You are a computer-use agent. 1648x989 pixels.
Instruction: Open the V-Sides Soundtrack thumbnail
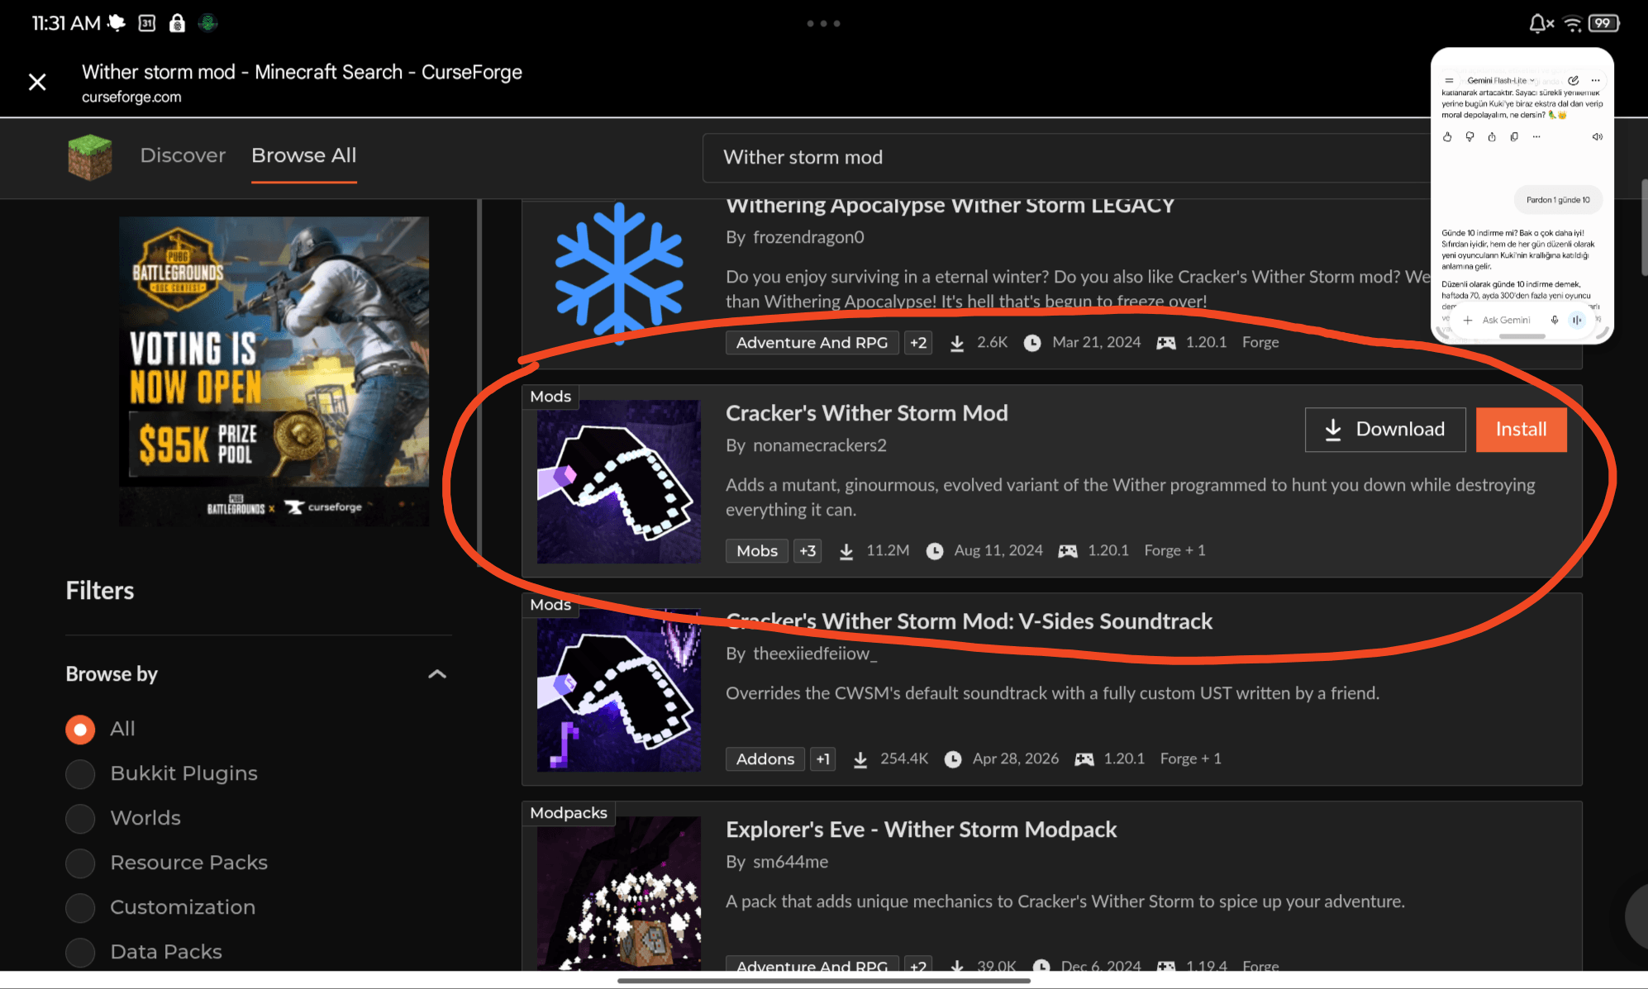pos(619,690)
